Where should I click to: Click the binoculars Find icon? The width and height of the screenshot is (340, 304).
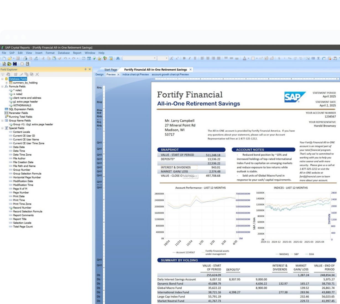[x=118, y=58]
